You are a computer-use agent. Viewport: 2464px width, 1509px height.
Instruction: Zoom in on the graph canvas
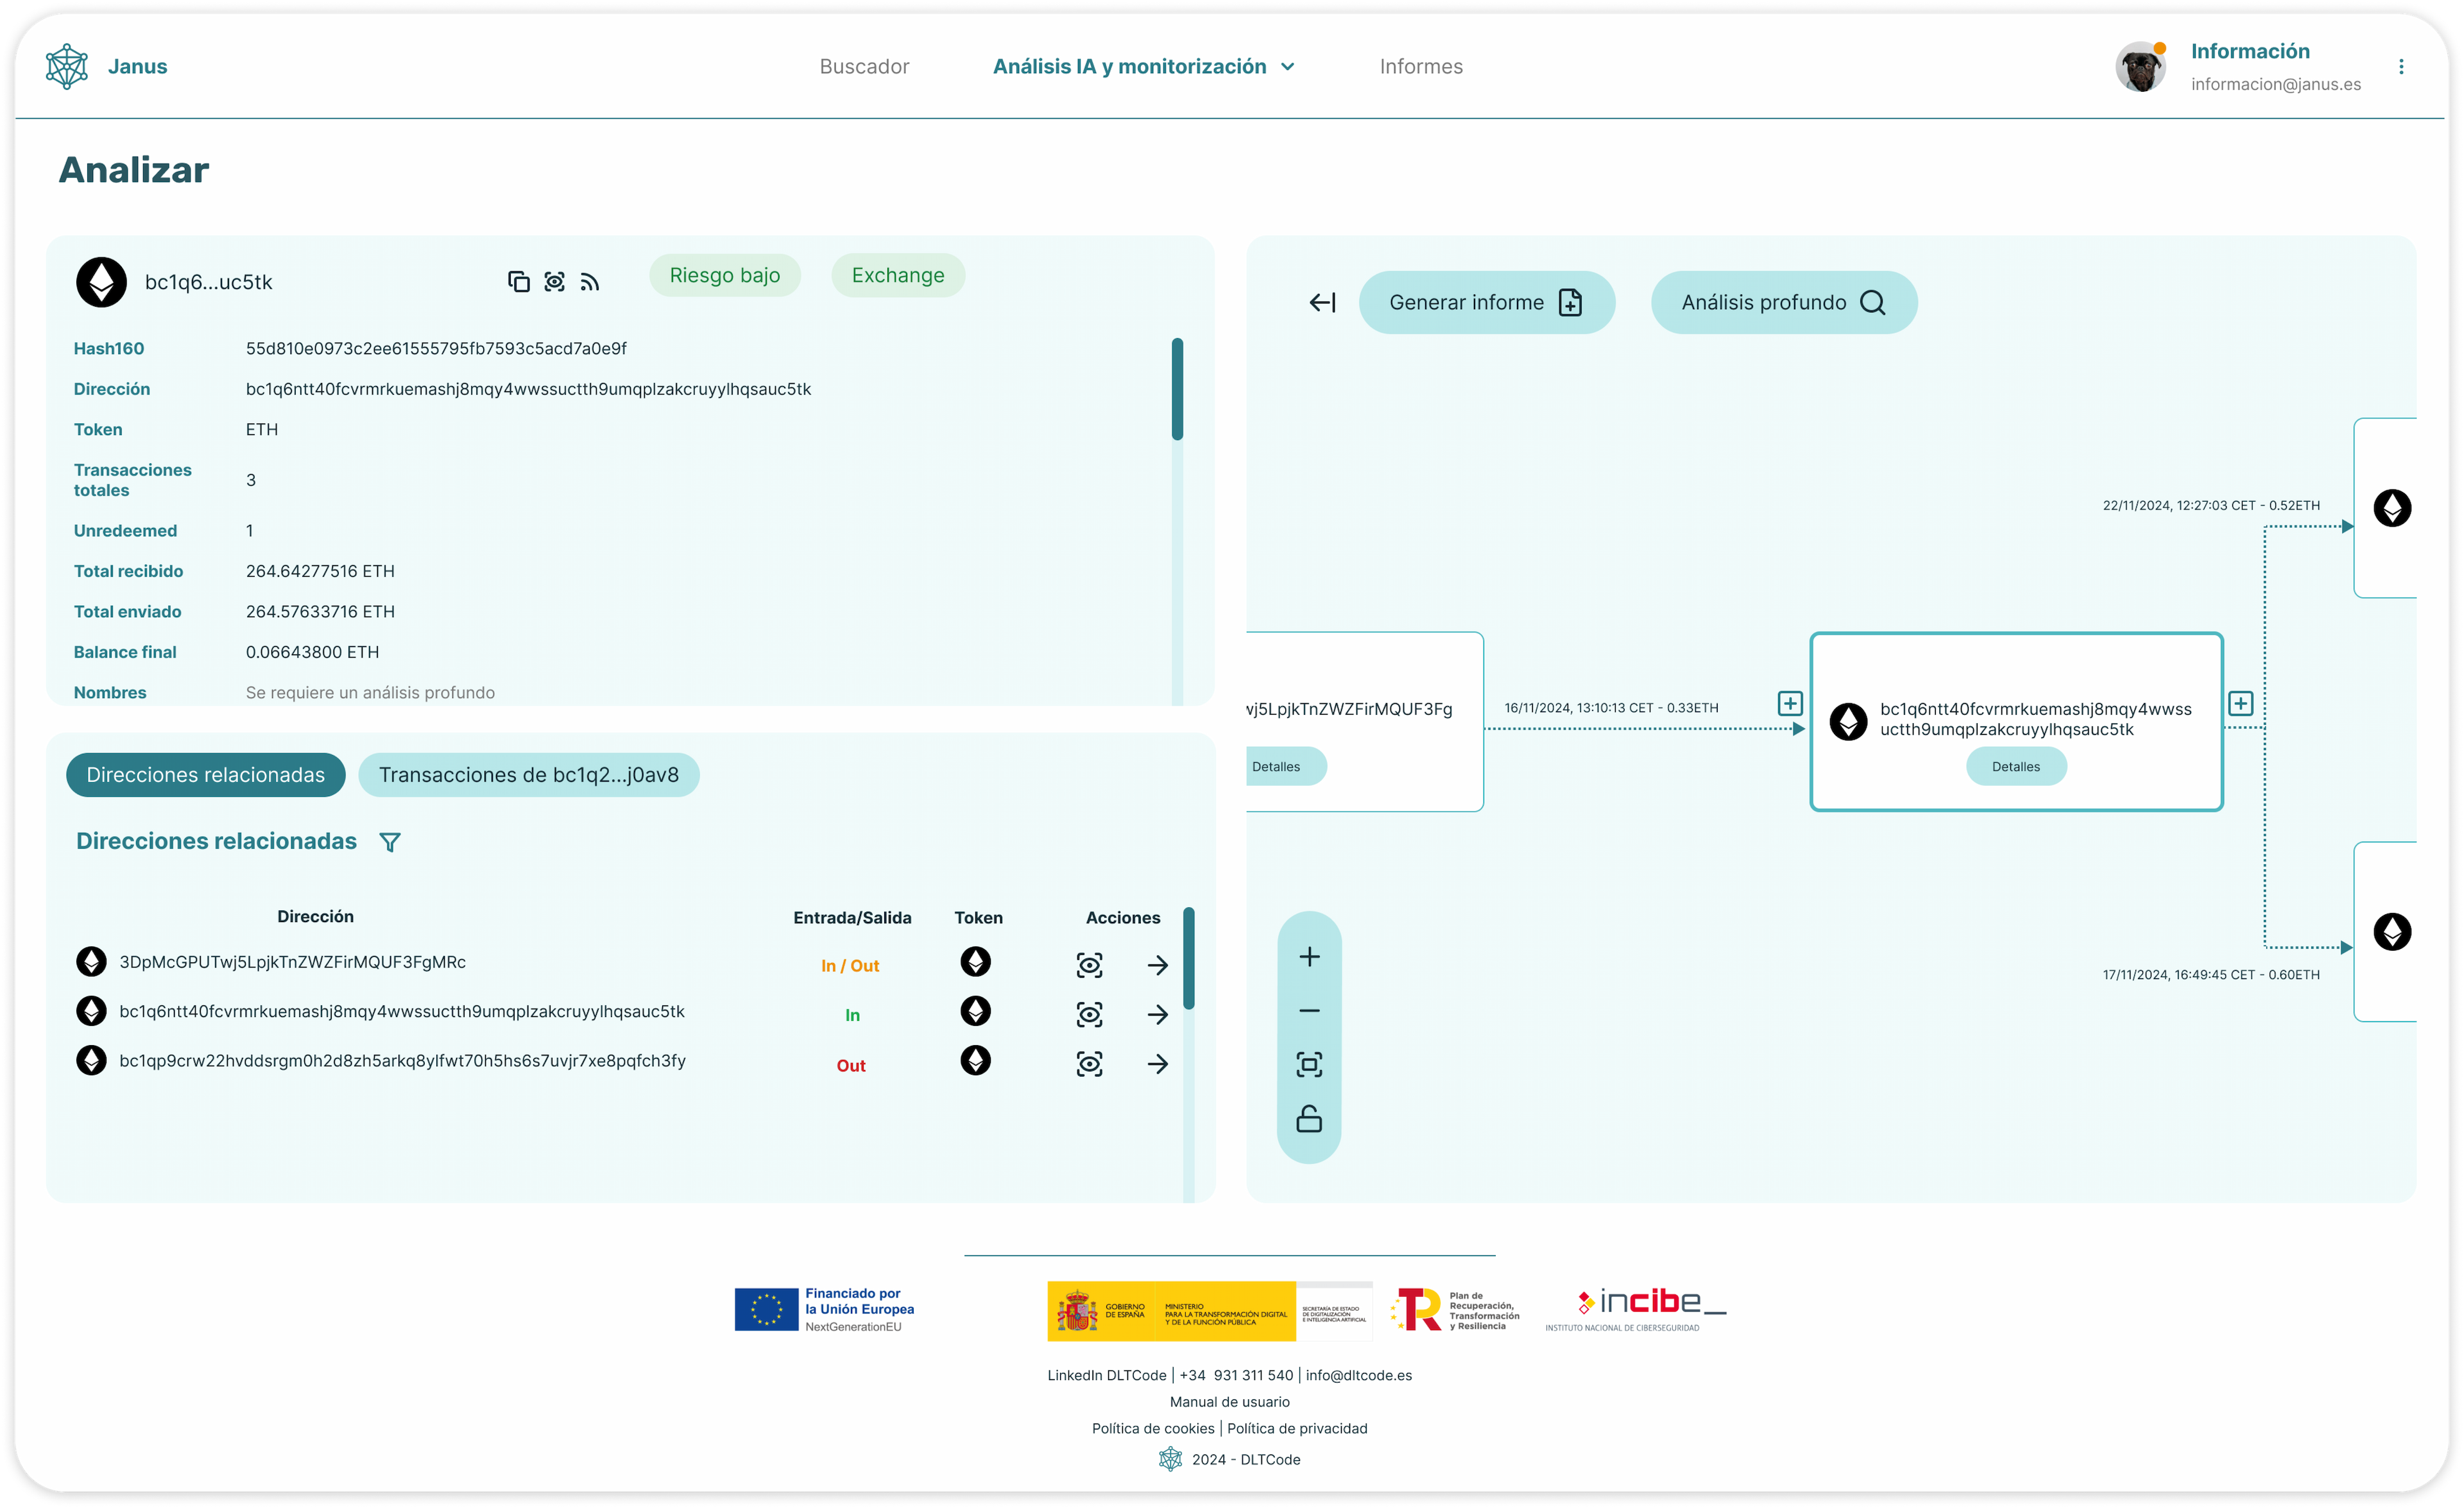1309,957
